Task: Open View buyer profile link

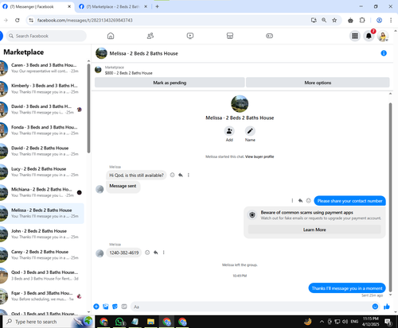Action: coord(259,156)
